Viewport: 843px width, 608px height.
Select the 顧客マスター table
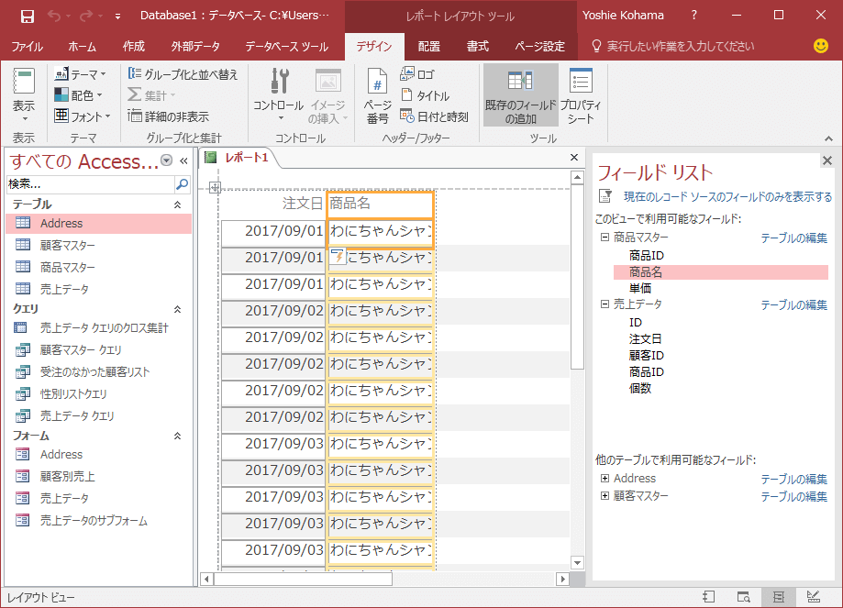tap(99, 246)
